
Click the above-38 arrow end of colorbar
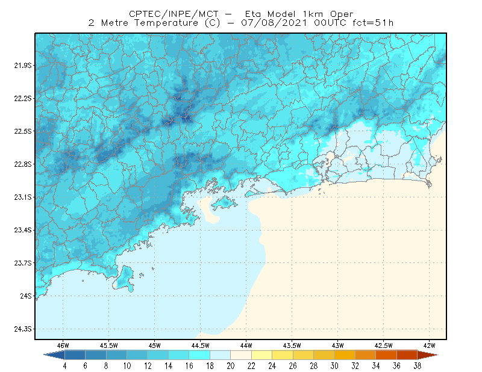click(428, 355)
